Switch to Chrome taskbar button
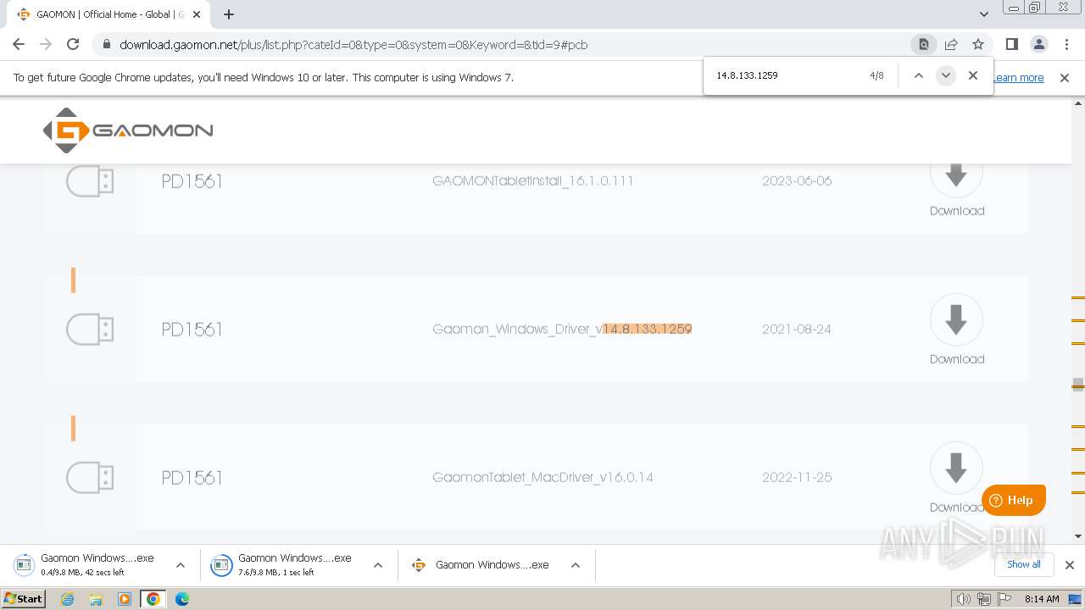Viewport: 1085px width, 610px height. click(153, 599)
